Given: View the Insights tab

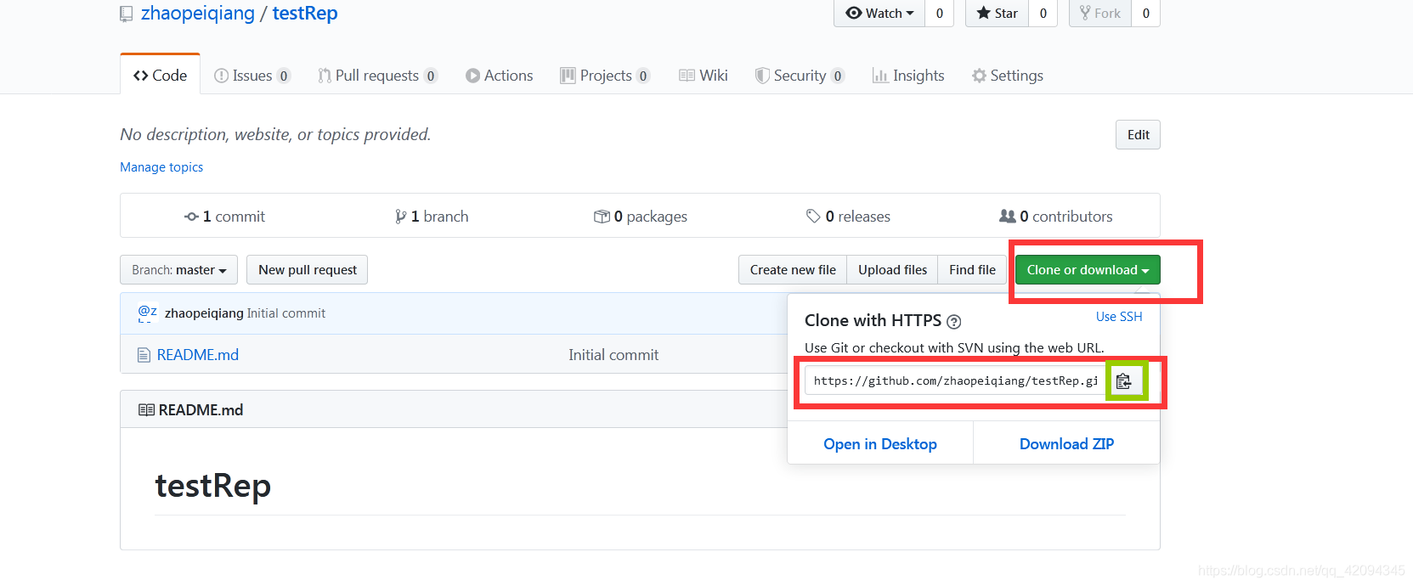Looking at the screenshot, I should click(908, 76).
